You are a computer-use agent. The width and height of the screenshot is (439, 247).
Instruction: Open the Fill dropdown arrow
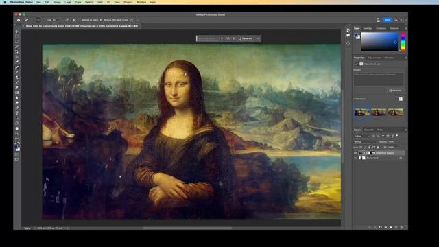[x=396, y=147]
